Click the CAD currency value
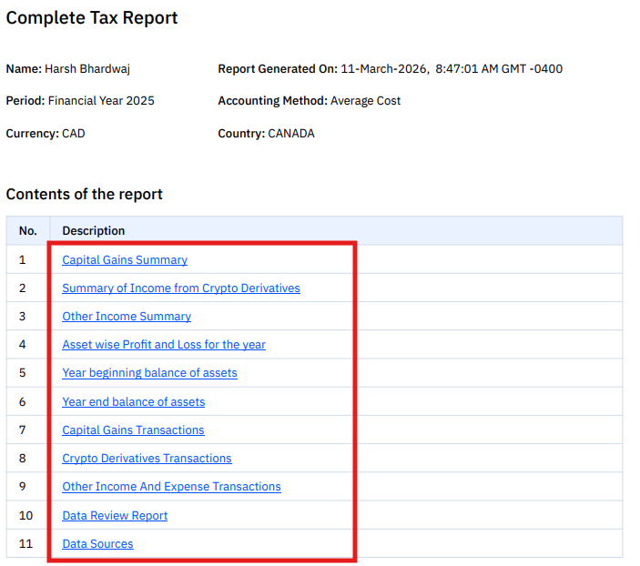 coord(74,134)
